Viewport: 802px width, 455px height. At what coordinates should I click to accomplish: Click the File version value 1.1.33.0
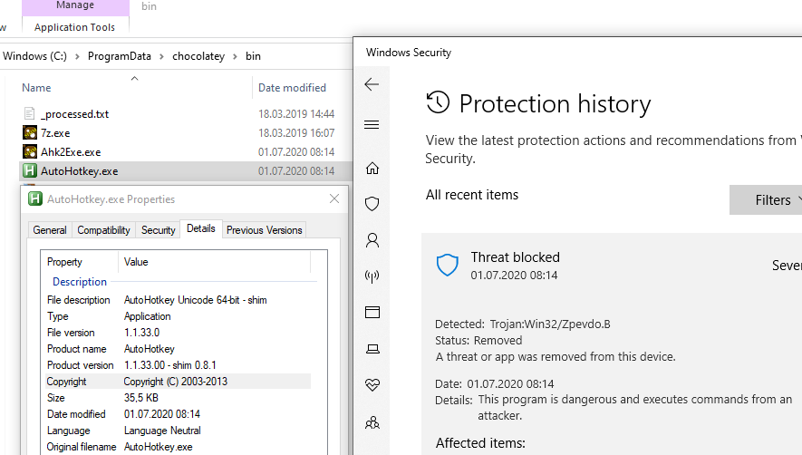tap(141, 333)
